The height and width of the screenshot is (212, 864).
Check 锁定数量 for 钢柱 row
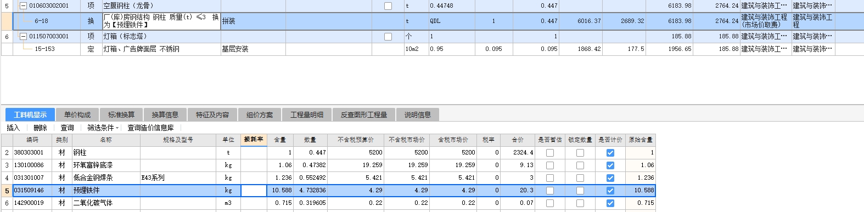click(x=580, y=153)
